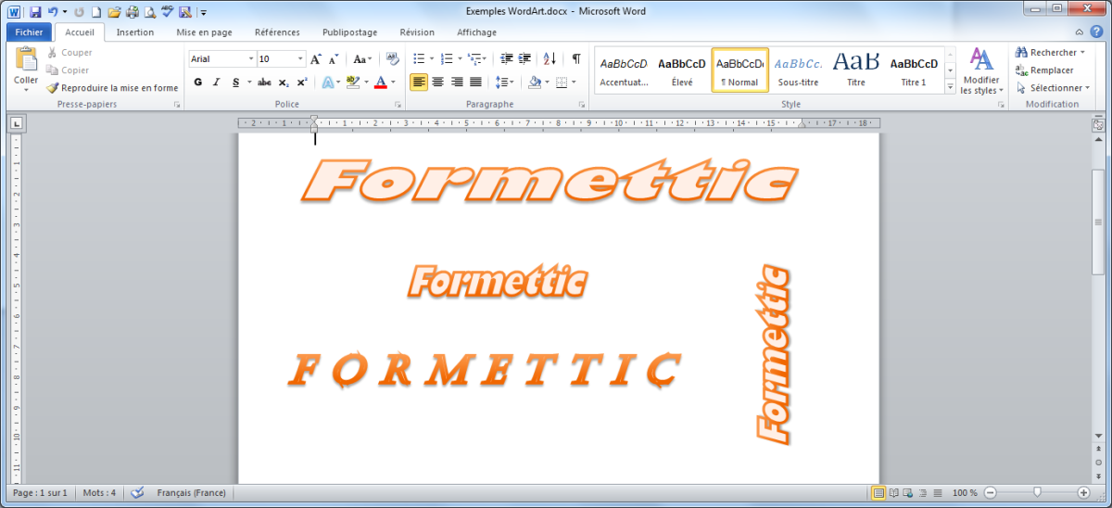1112x508 pixels.
Task: Apply red font color
Action: (x=380, y=82)
